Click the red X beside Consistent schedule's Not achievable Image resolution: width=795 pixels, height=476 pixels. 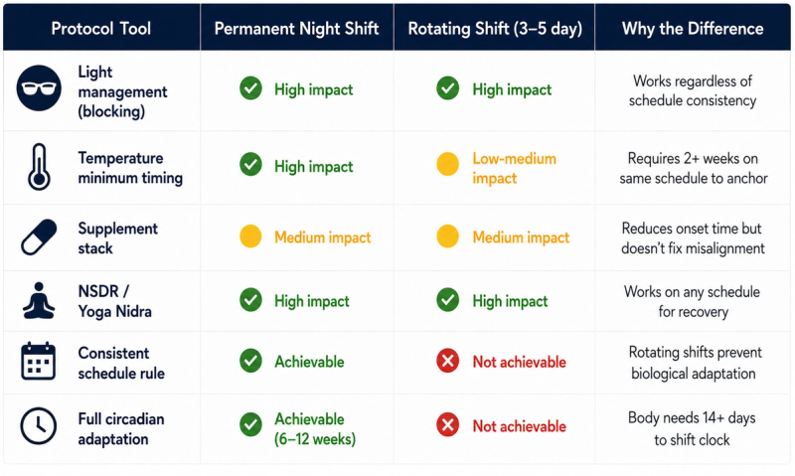point(448,361)
